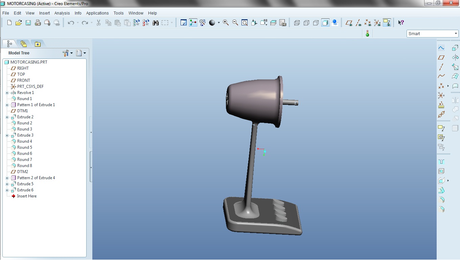Viewport: 460px width, 261px height.
Task: Expand the Extrude 5 feature node
Action: [7, 184]
